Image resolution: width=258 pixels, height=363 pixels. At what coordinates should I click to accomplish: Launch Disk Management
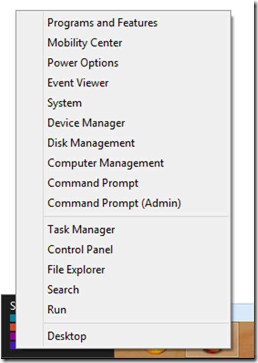[x=91, y=143]
